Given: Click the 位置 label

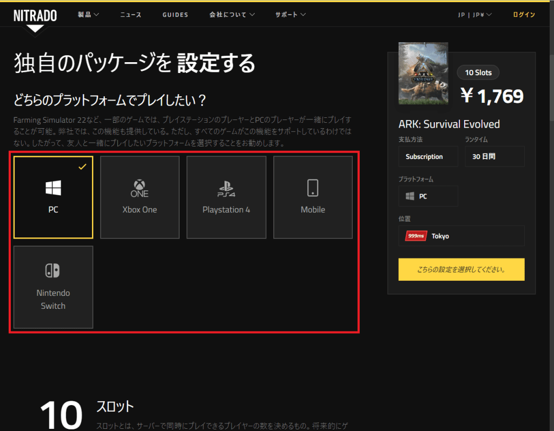Looking at the screenshot, I should coord(405,218).
